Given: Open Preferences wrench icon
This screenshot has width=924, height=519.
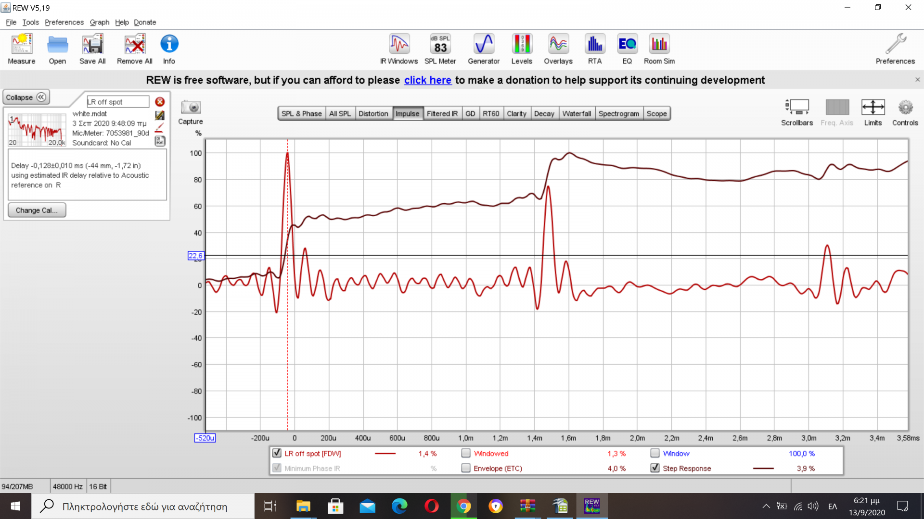Looking at the screenshot, I should [895, 49].
